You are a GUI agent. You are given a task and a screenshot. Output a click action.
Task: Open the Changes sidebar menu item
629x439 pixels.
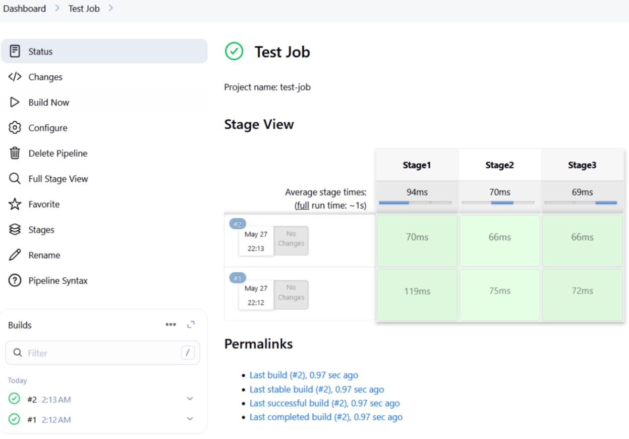(x=45, y=77)
